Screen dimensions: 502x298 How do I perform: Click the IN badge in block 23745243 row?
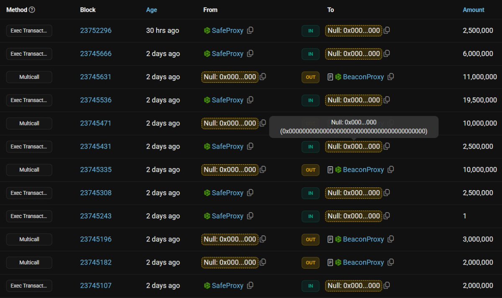[310, 216]
